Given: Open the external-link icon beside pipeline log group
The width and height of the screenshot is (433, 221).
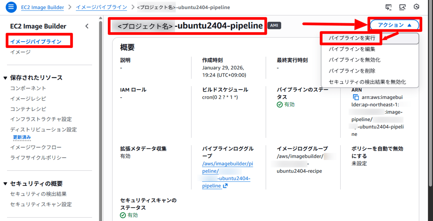Looking at the screenshot, I should [x=225, y=186].
